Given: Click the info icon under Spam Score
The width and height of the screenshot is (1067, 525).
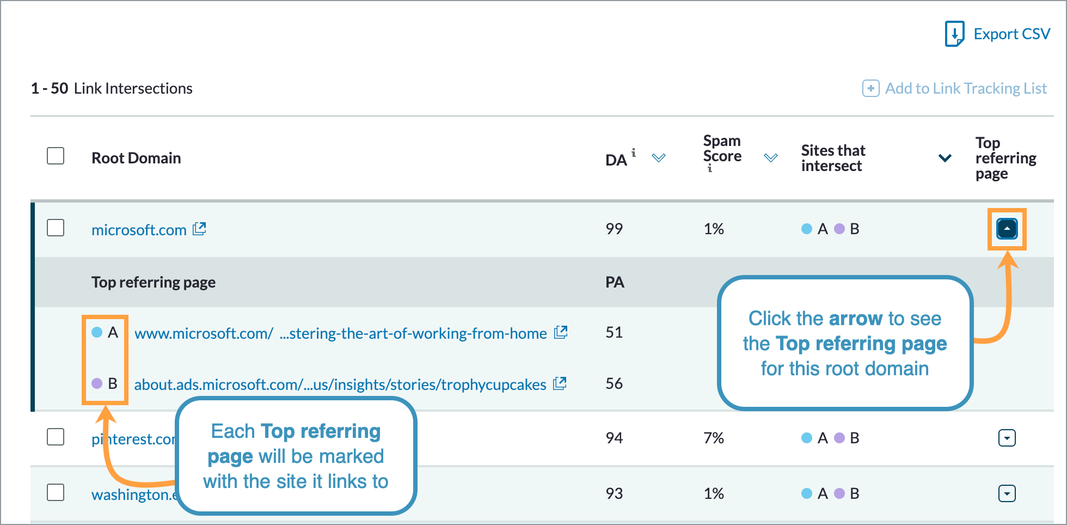Looking at the screenshot, I should (709, 169).
